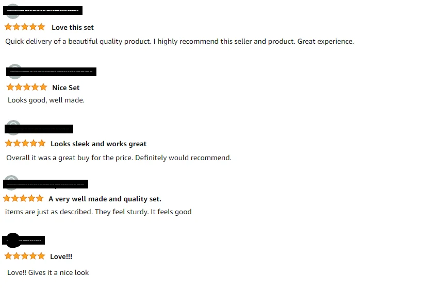Screen dimensions: 428x293
Task: Click the star rating beside "Love!!!"
Action: pos(25,256)
